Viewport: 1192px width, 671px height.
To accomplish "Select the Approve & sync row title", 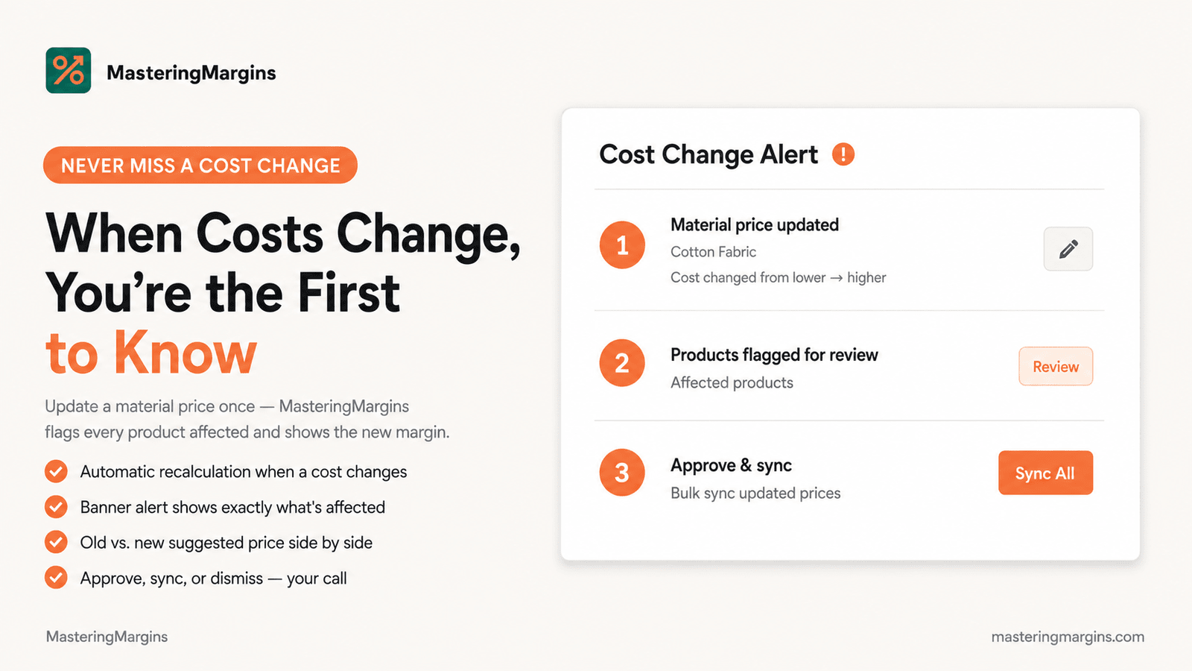I will [x=731, y=465].
